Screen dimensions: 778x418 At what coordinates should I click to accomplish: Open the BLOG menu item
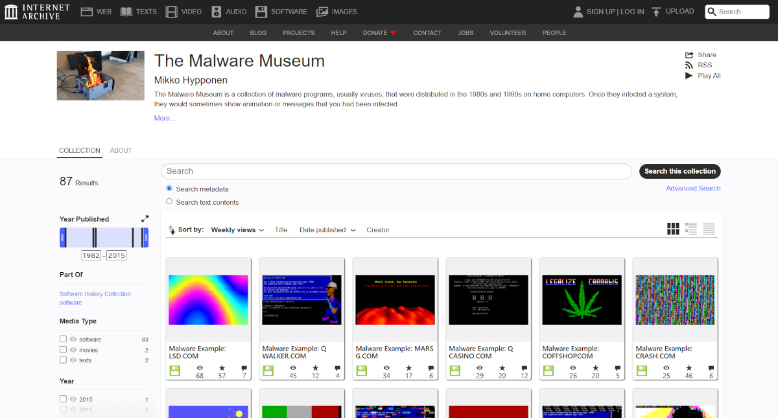pos(258,33)
